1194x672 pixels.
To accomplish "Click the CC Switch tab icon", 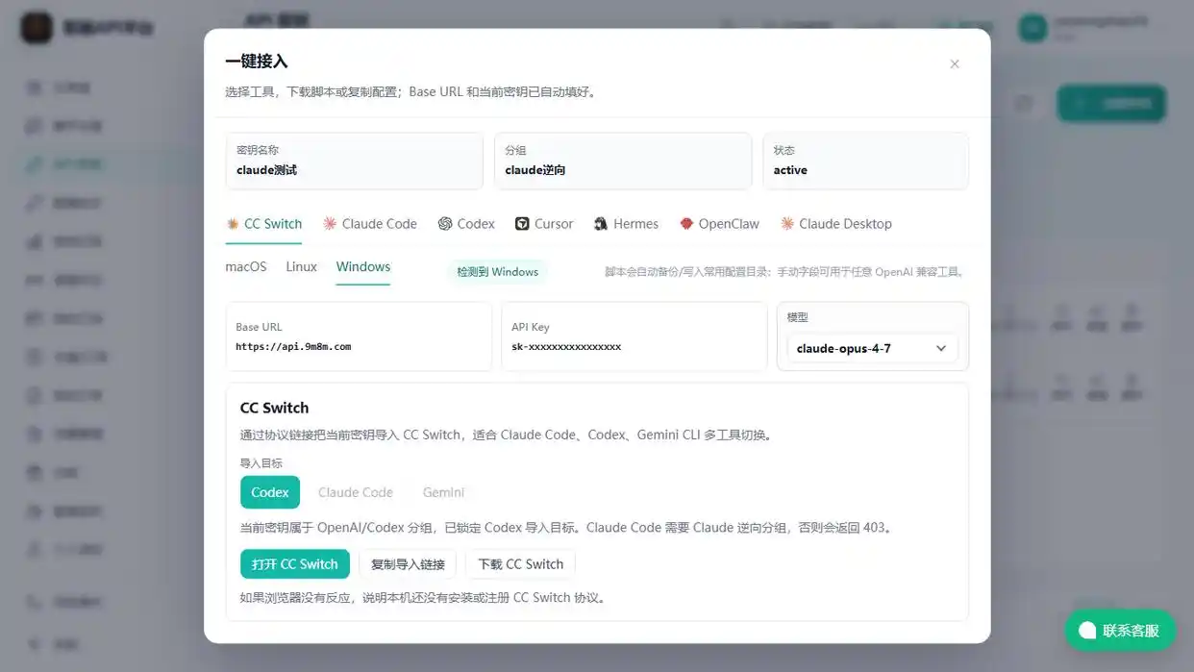I will [x=233, y=224].
